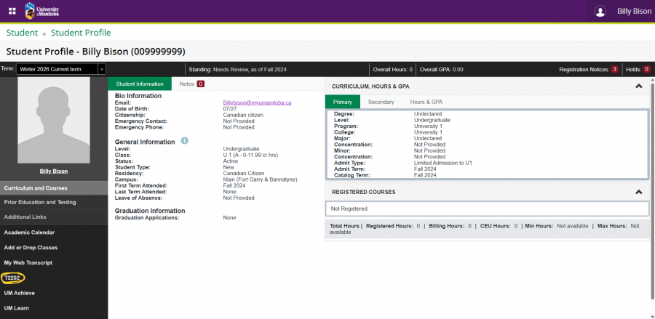Select the Student Information tab
655x319 pixels.
[140, 84]
